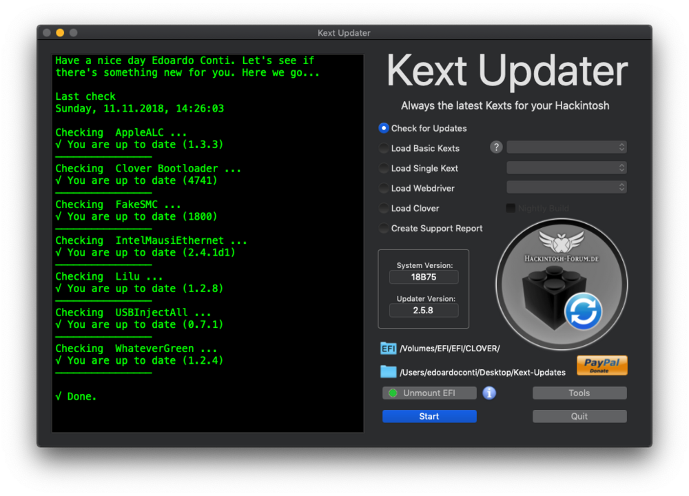Open the Load Basic Kexts dropdown

(566, 147)
